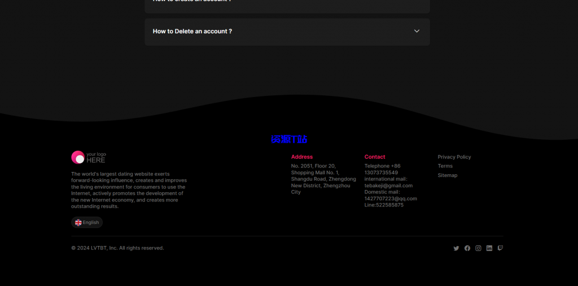The width and height of the screenshot is (578, 286).
Task: Expand FAQ using the chevron arrow
Action: [x=417, y=31]
